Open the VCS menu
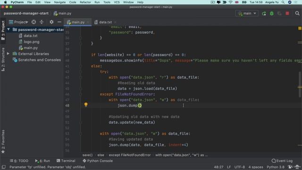The height and width of the screenshot is (170, 302). (x=117, y=2)
